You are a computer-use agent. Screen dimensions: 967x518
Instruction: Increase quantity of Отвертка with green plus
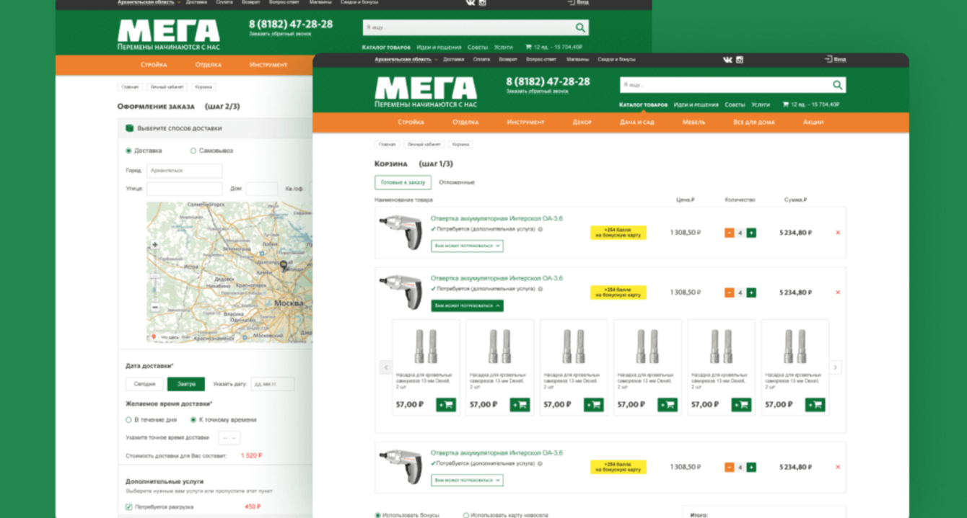pyautogui.click(x=750, y=233)
